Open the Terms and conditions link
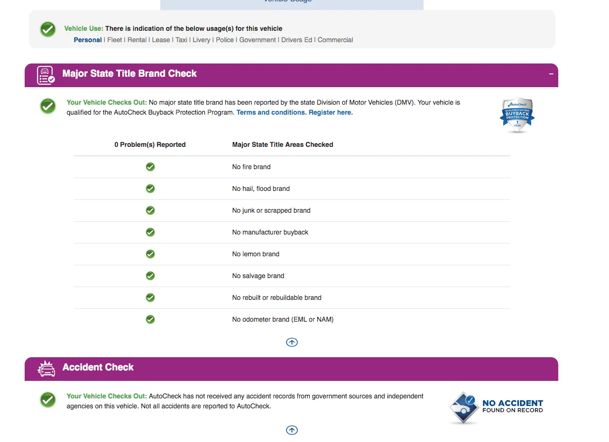Screen dimensions: 609x442 271,112
